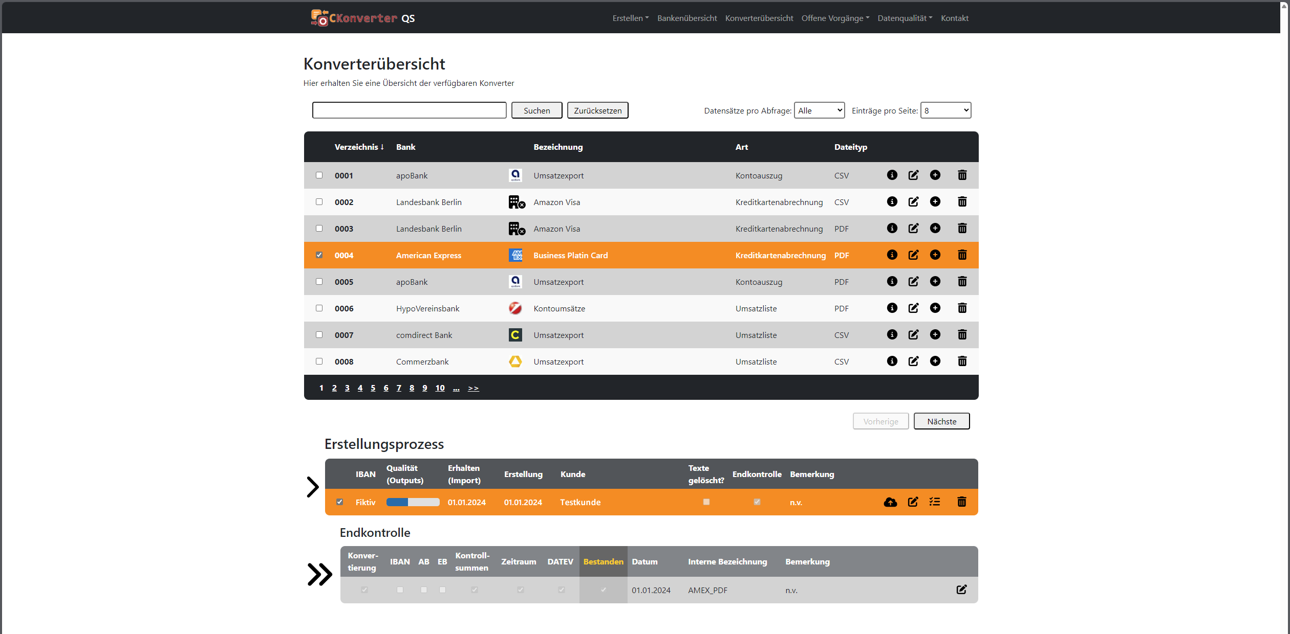Click the Qualität progress bar
The image size is (1290, 634).
413,502
